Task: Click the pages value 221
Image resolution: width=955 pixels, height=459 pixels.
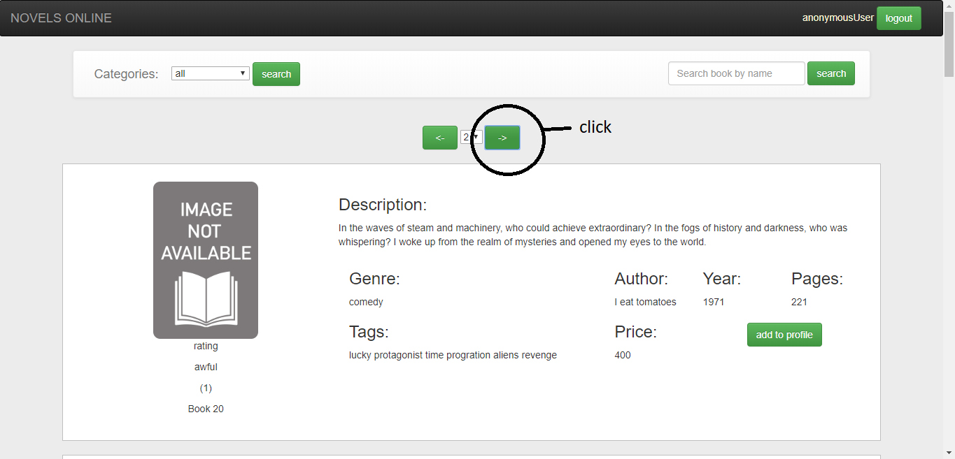Action: (x=799, y=302)
